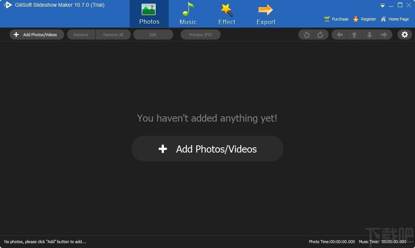The height and width of the screenshot is (248, 415).
Task: Move item up with up arrow icon
Action: point(354,35)
